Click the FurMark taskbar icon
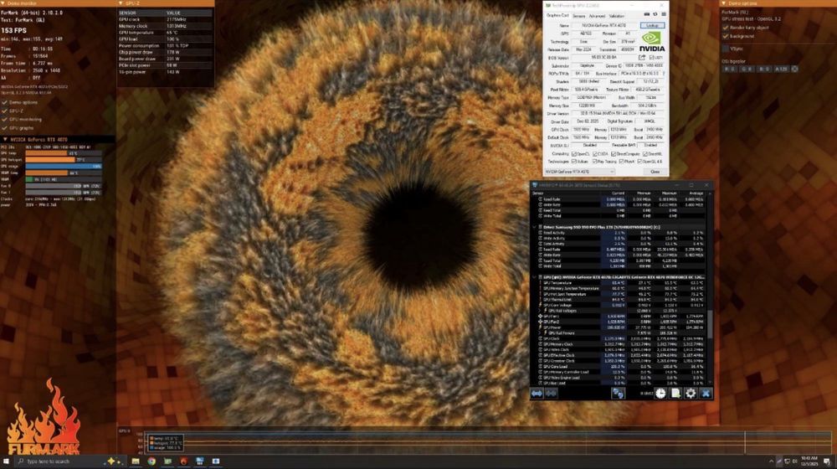Viewport: 837px width, 469px height. pyautogui.click(x=183, y=461)
